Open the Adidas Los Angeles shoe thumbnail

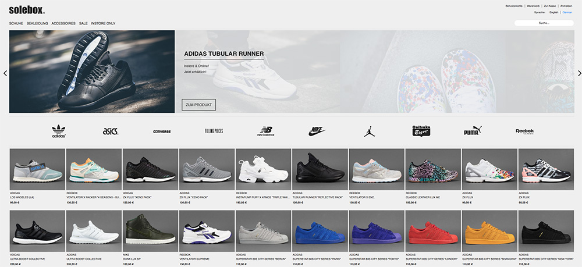tap(37, 169)
